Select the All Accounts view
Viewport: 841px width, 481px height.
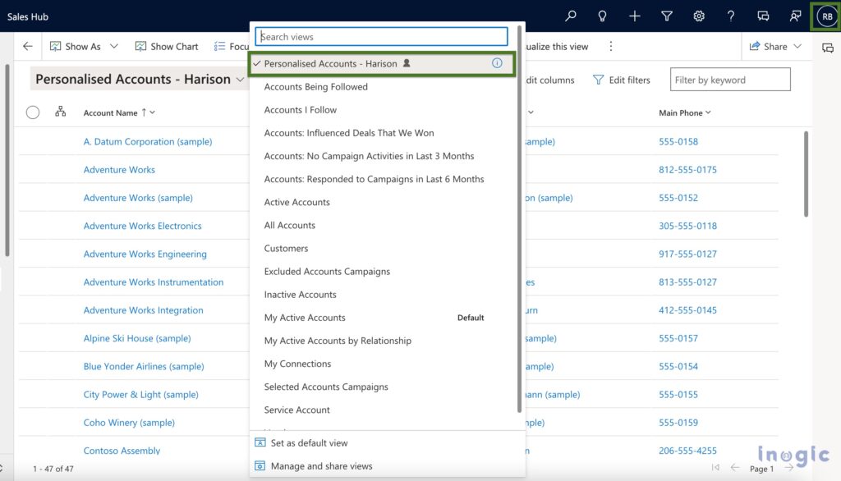click(x=290, y=225)
